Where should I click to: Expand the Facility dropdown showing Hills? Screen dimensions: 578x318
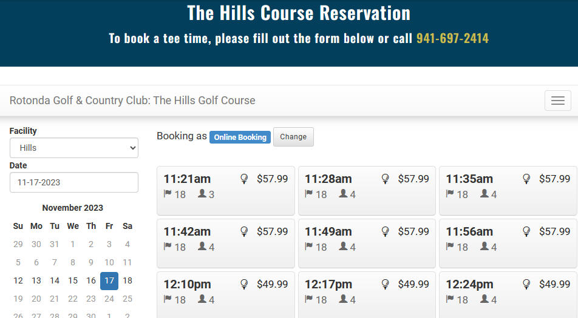pos(73,148)
